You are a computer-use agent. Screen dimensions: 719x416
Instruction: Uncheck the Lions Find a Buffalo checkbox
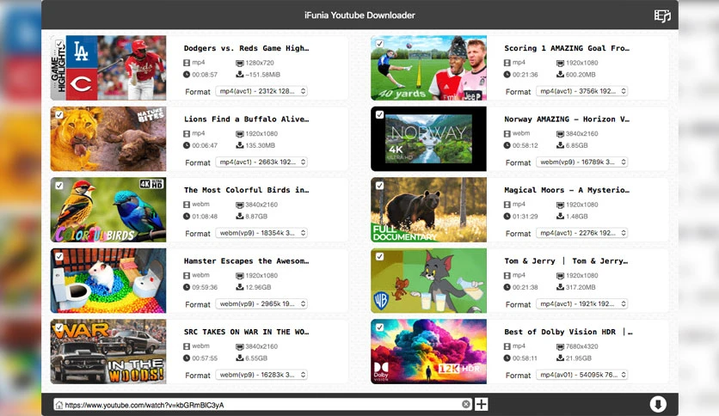click(x=59, y=115)
